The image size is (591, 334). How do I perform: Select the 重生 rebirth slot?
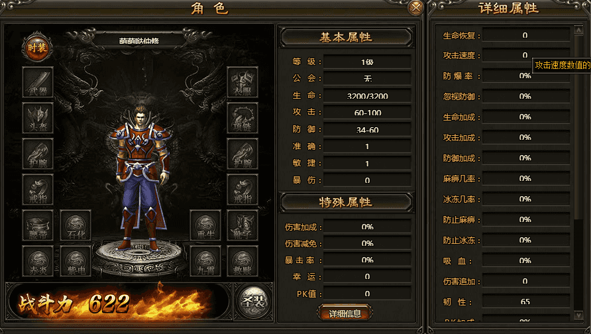[x=205, y=225]
